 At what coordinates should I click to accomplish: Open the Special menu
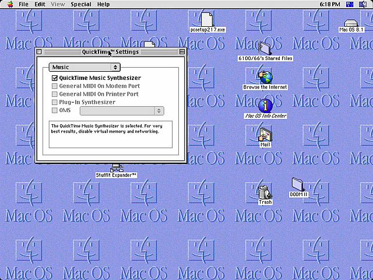(x=81, y=4)
